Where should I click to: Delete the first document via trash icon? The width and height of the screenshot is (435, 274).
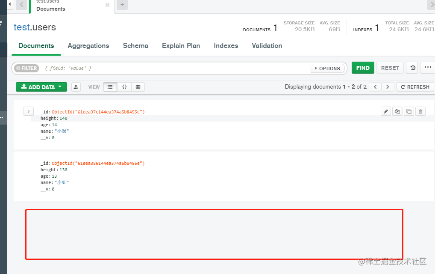pyautogui.click(x=420, y=111)
